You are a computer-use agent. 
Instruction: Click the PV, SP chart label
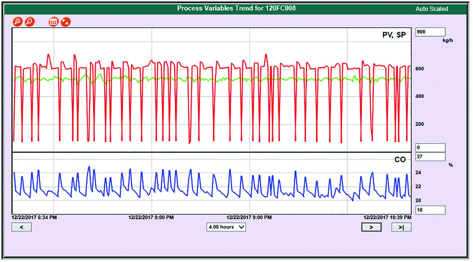click(394, 35)
